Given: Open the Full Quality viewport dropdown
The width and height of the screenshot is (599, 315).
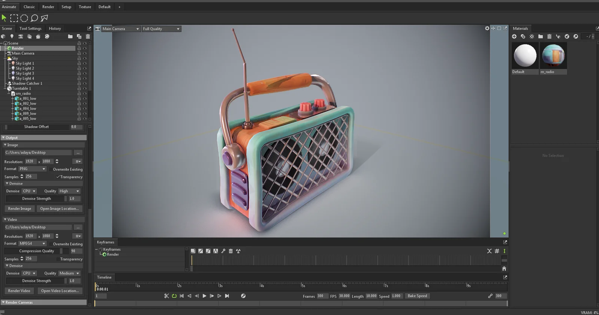Looking at the screenshot, I should pyautogui.click(x=161, y=29).
